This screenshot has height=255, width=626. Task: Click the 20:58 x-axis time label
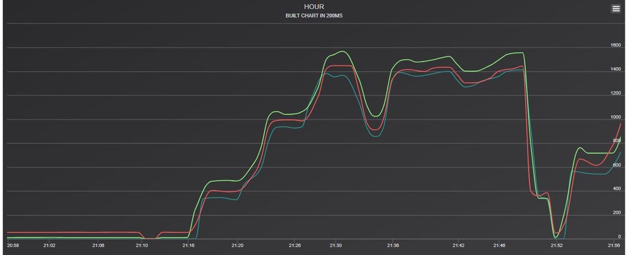(13, 246)
